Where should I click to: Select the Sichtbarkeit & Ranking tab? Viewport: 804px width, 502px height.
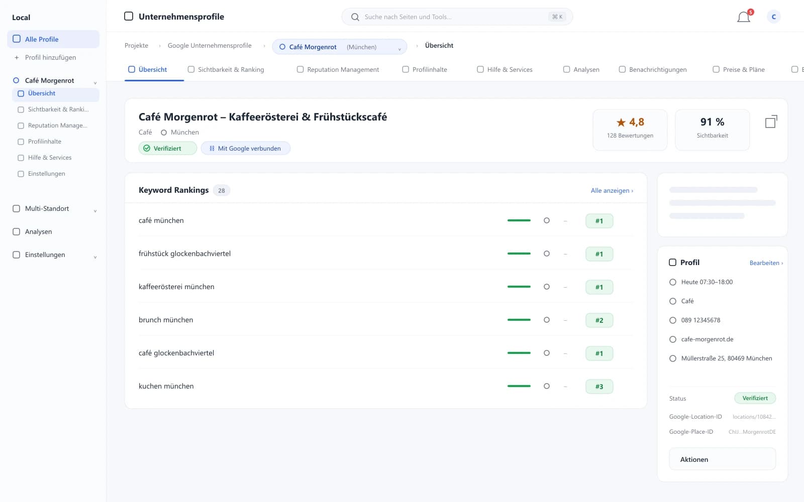coord(226,70)
